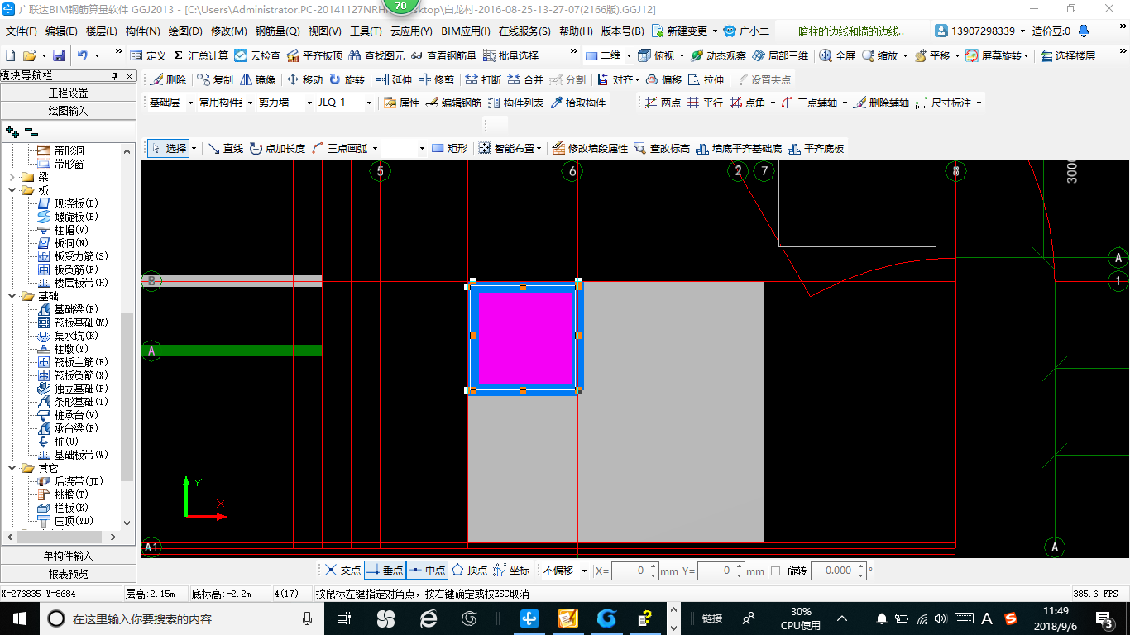Select the 移动 move tool
Viewport: 1130px width, 635px height.
click(304, 80)
